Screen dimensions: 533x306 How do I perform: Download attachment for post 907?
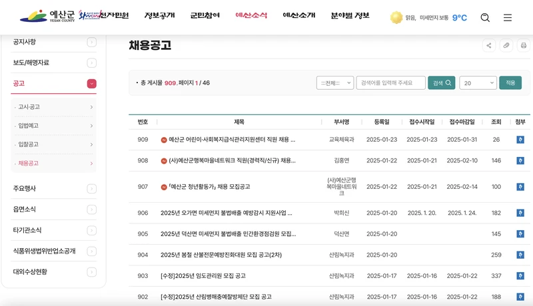click(x=520, y=186)
